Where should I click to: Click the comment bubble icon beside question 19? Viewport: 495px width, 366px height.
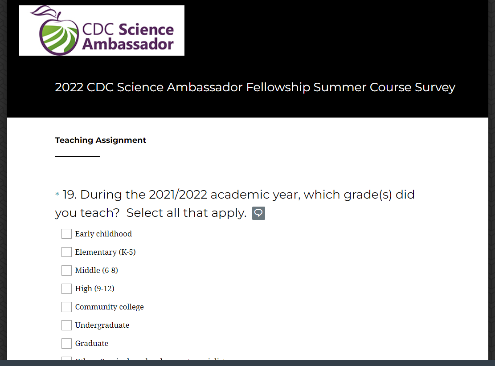pos(258,213)
